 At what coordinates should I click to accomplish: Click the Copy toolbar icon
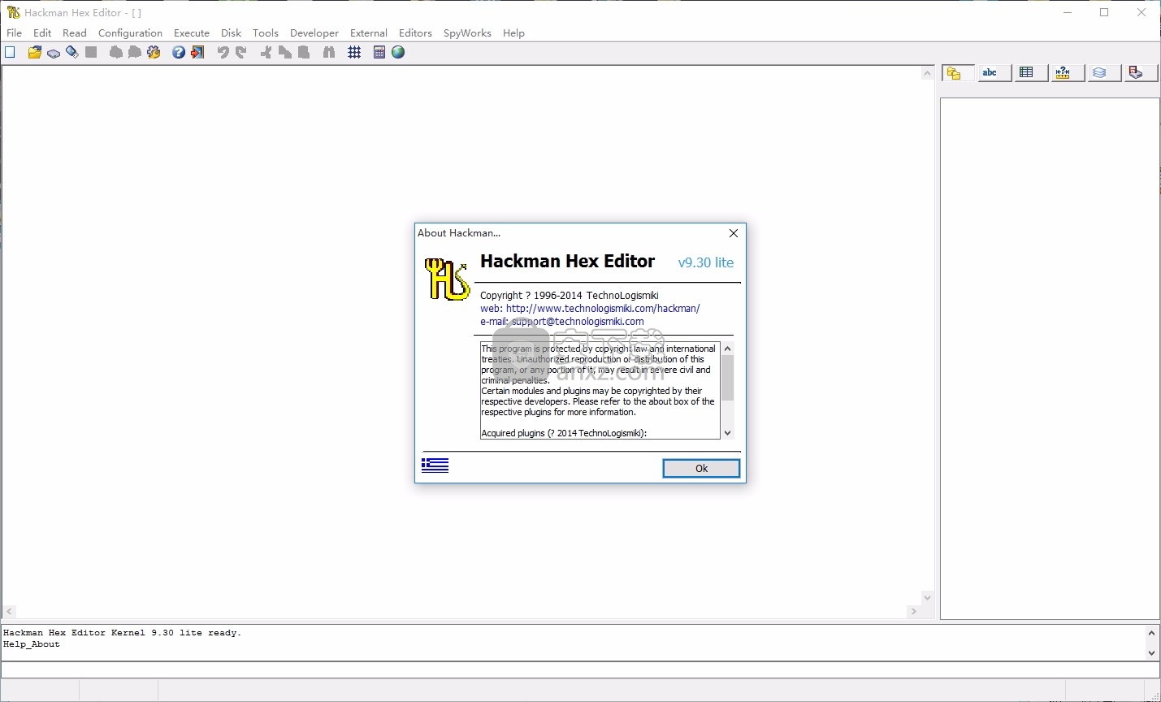[284, 52]
